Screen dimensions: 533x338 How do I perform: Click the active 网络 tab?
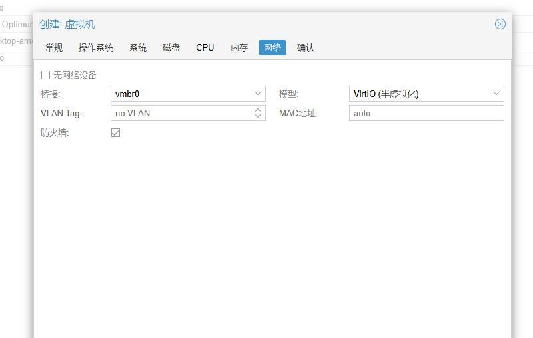coord(272,48)
